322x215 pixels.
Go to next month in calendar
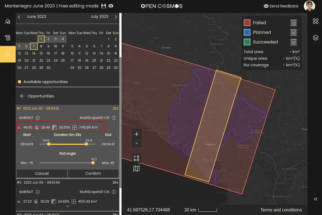(116, 17)
